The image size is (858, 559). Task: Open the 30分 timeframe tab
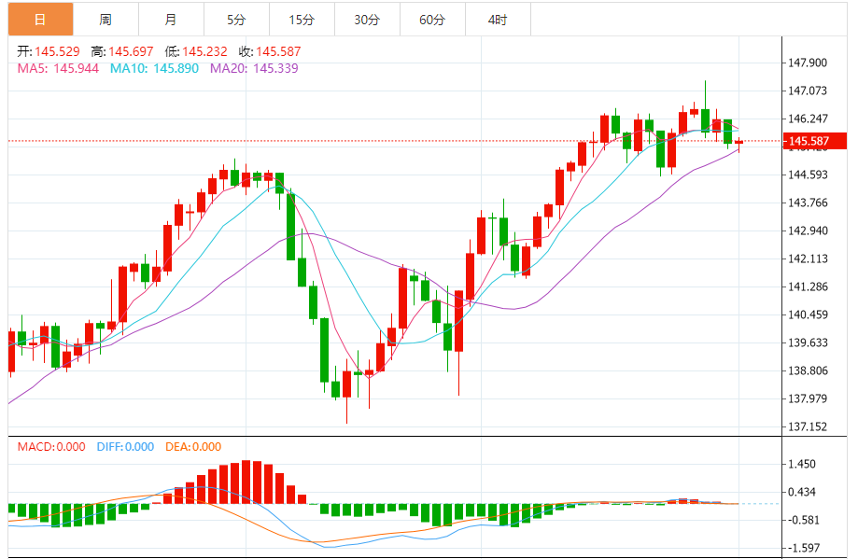pyautogui.click(x=367, y=20)
